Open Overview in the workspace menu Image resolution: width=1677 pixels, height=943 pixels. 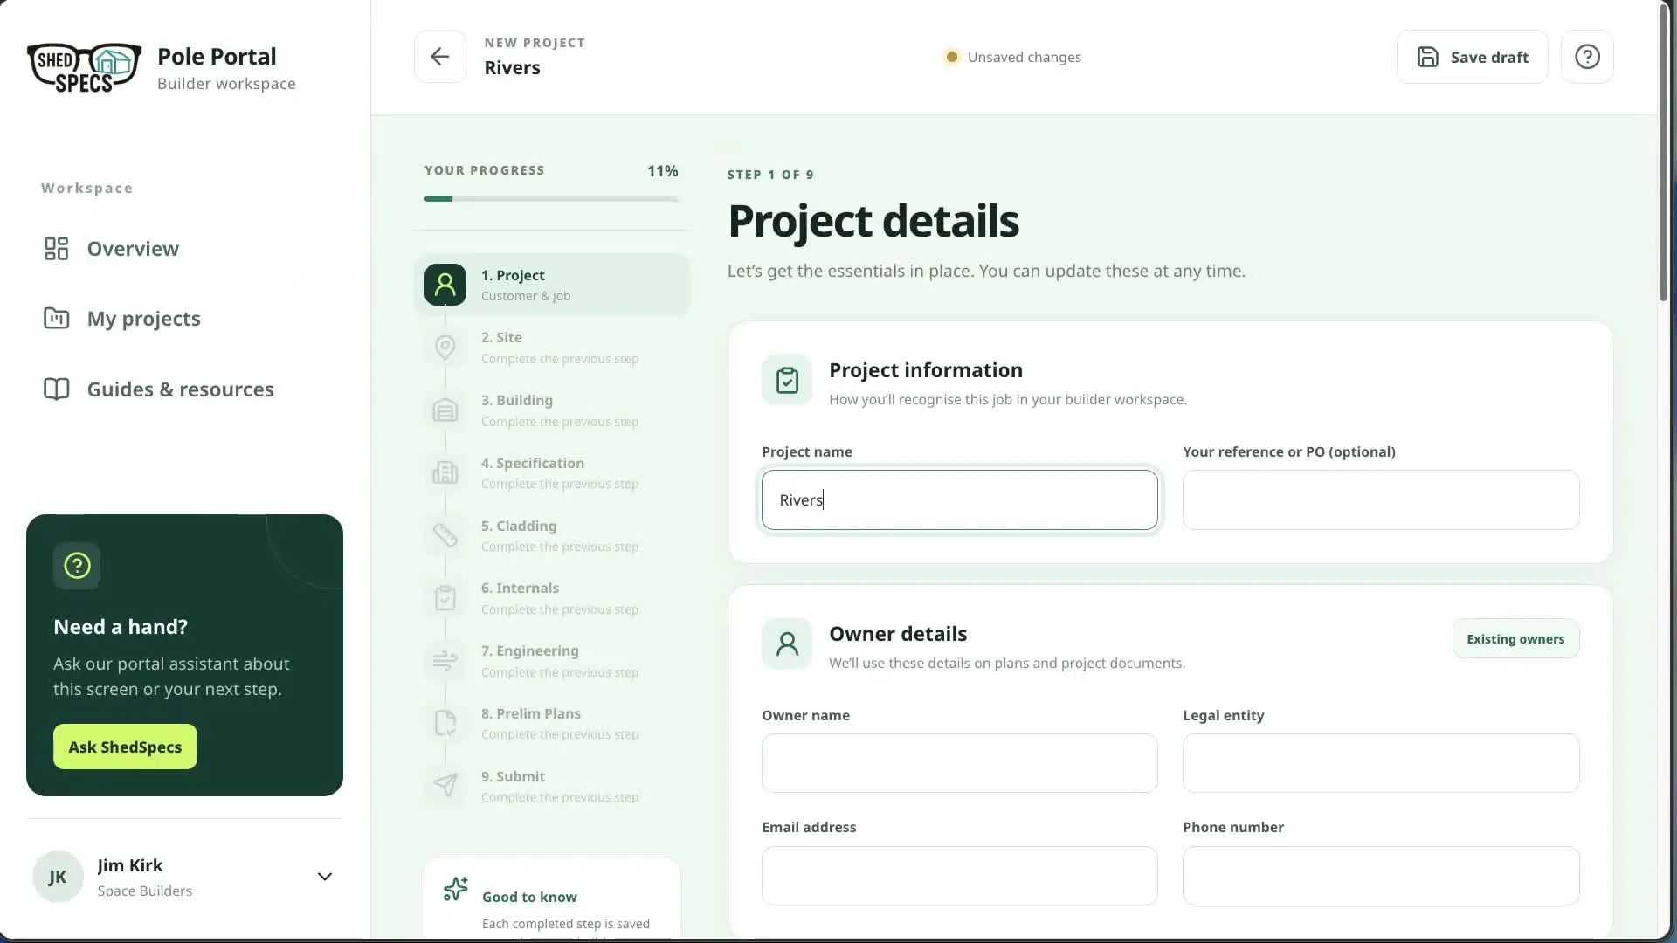click(133, 249)
